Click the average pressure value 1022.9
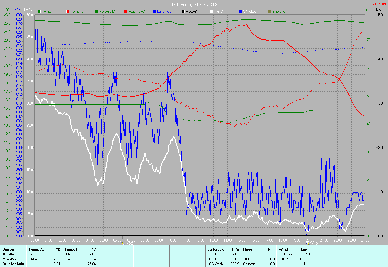388x267 pixels. click(x=234, y=264)
